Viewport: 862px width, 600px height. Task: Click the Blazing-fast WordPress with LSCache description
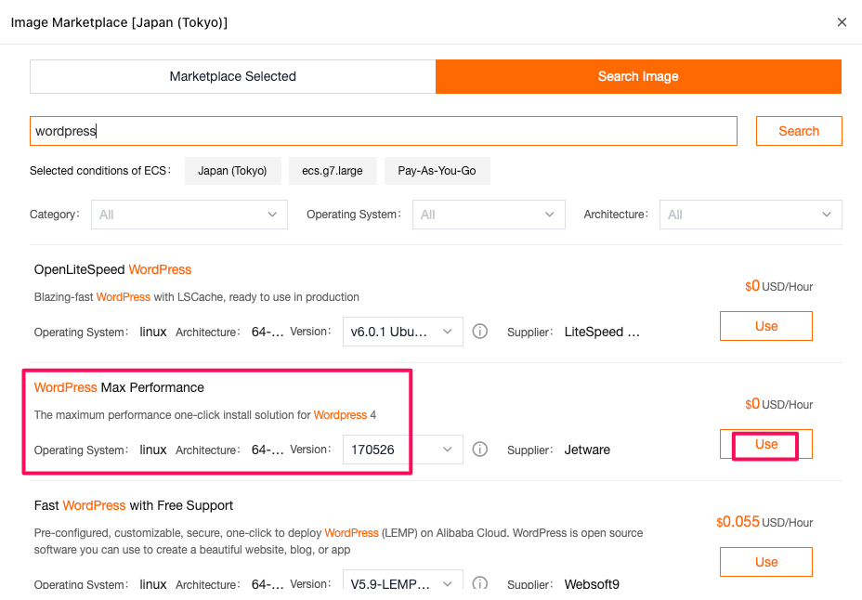[197, 297]
